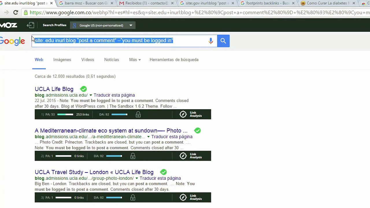Screen dimensions: 370x208
Task: Click the 'Cerca de 12.000 resultados' count text
Action: pyautogui.click(x=75, y=76)
